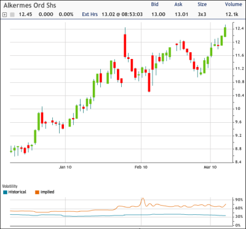Select the 13.02 @ 08:53:03 quote
Viewport: 246px width, 229px height.
coord(122,15)
